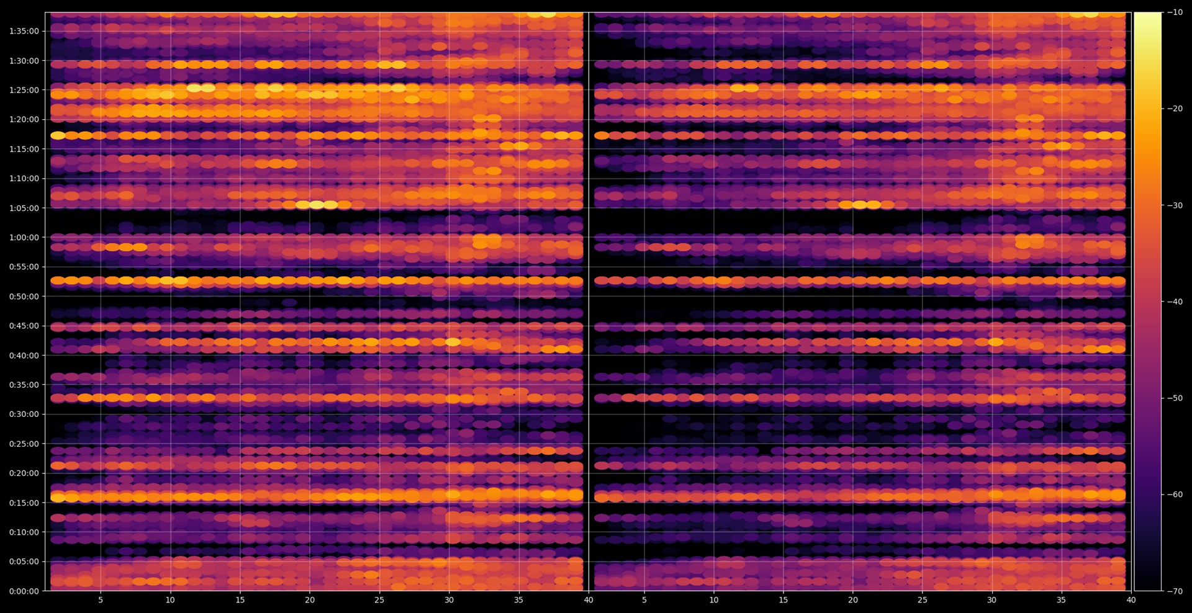Viewport: 1192px width, 613px height.
Task: Select x-axis label 10 under right plot
Action: click(714, 600)
